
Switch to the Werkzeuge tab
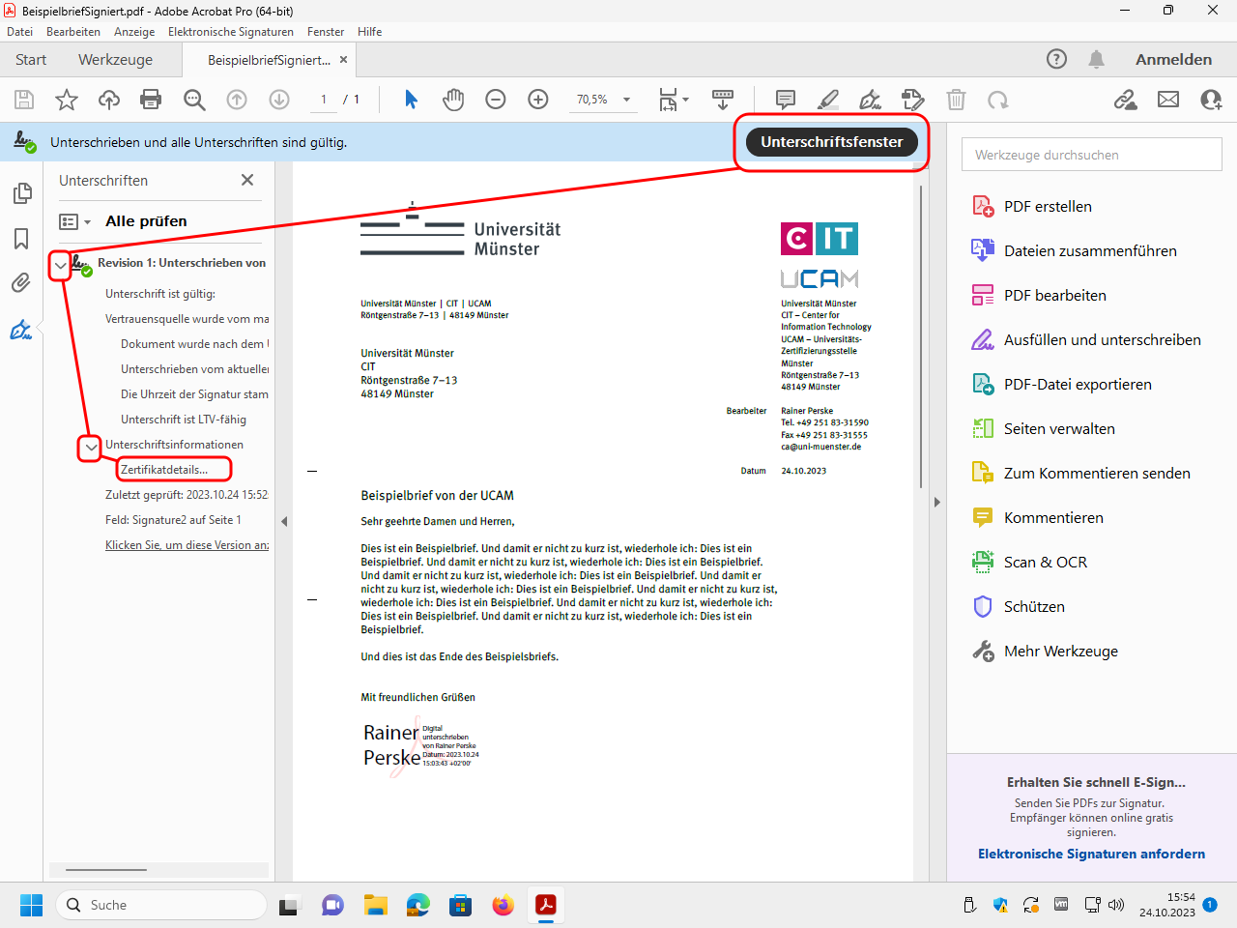coord(115,60)
